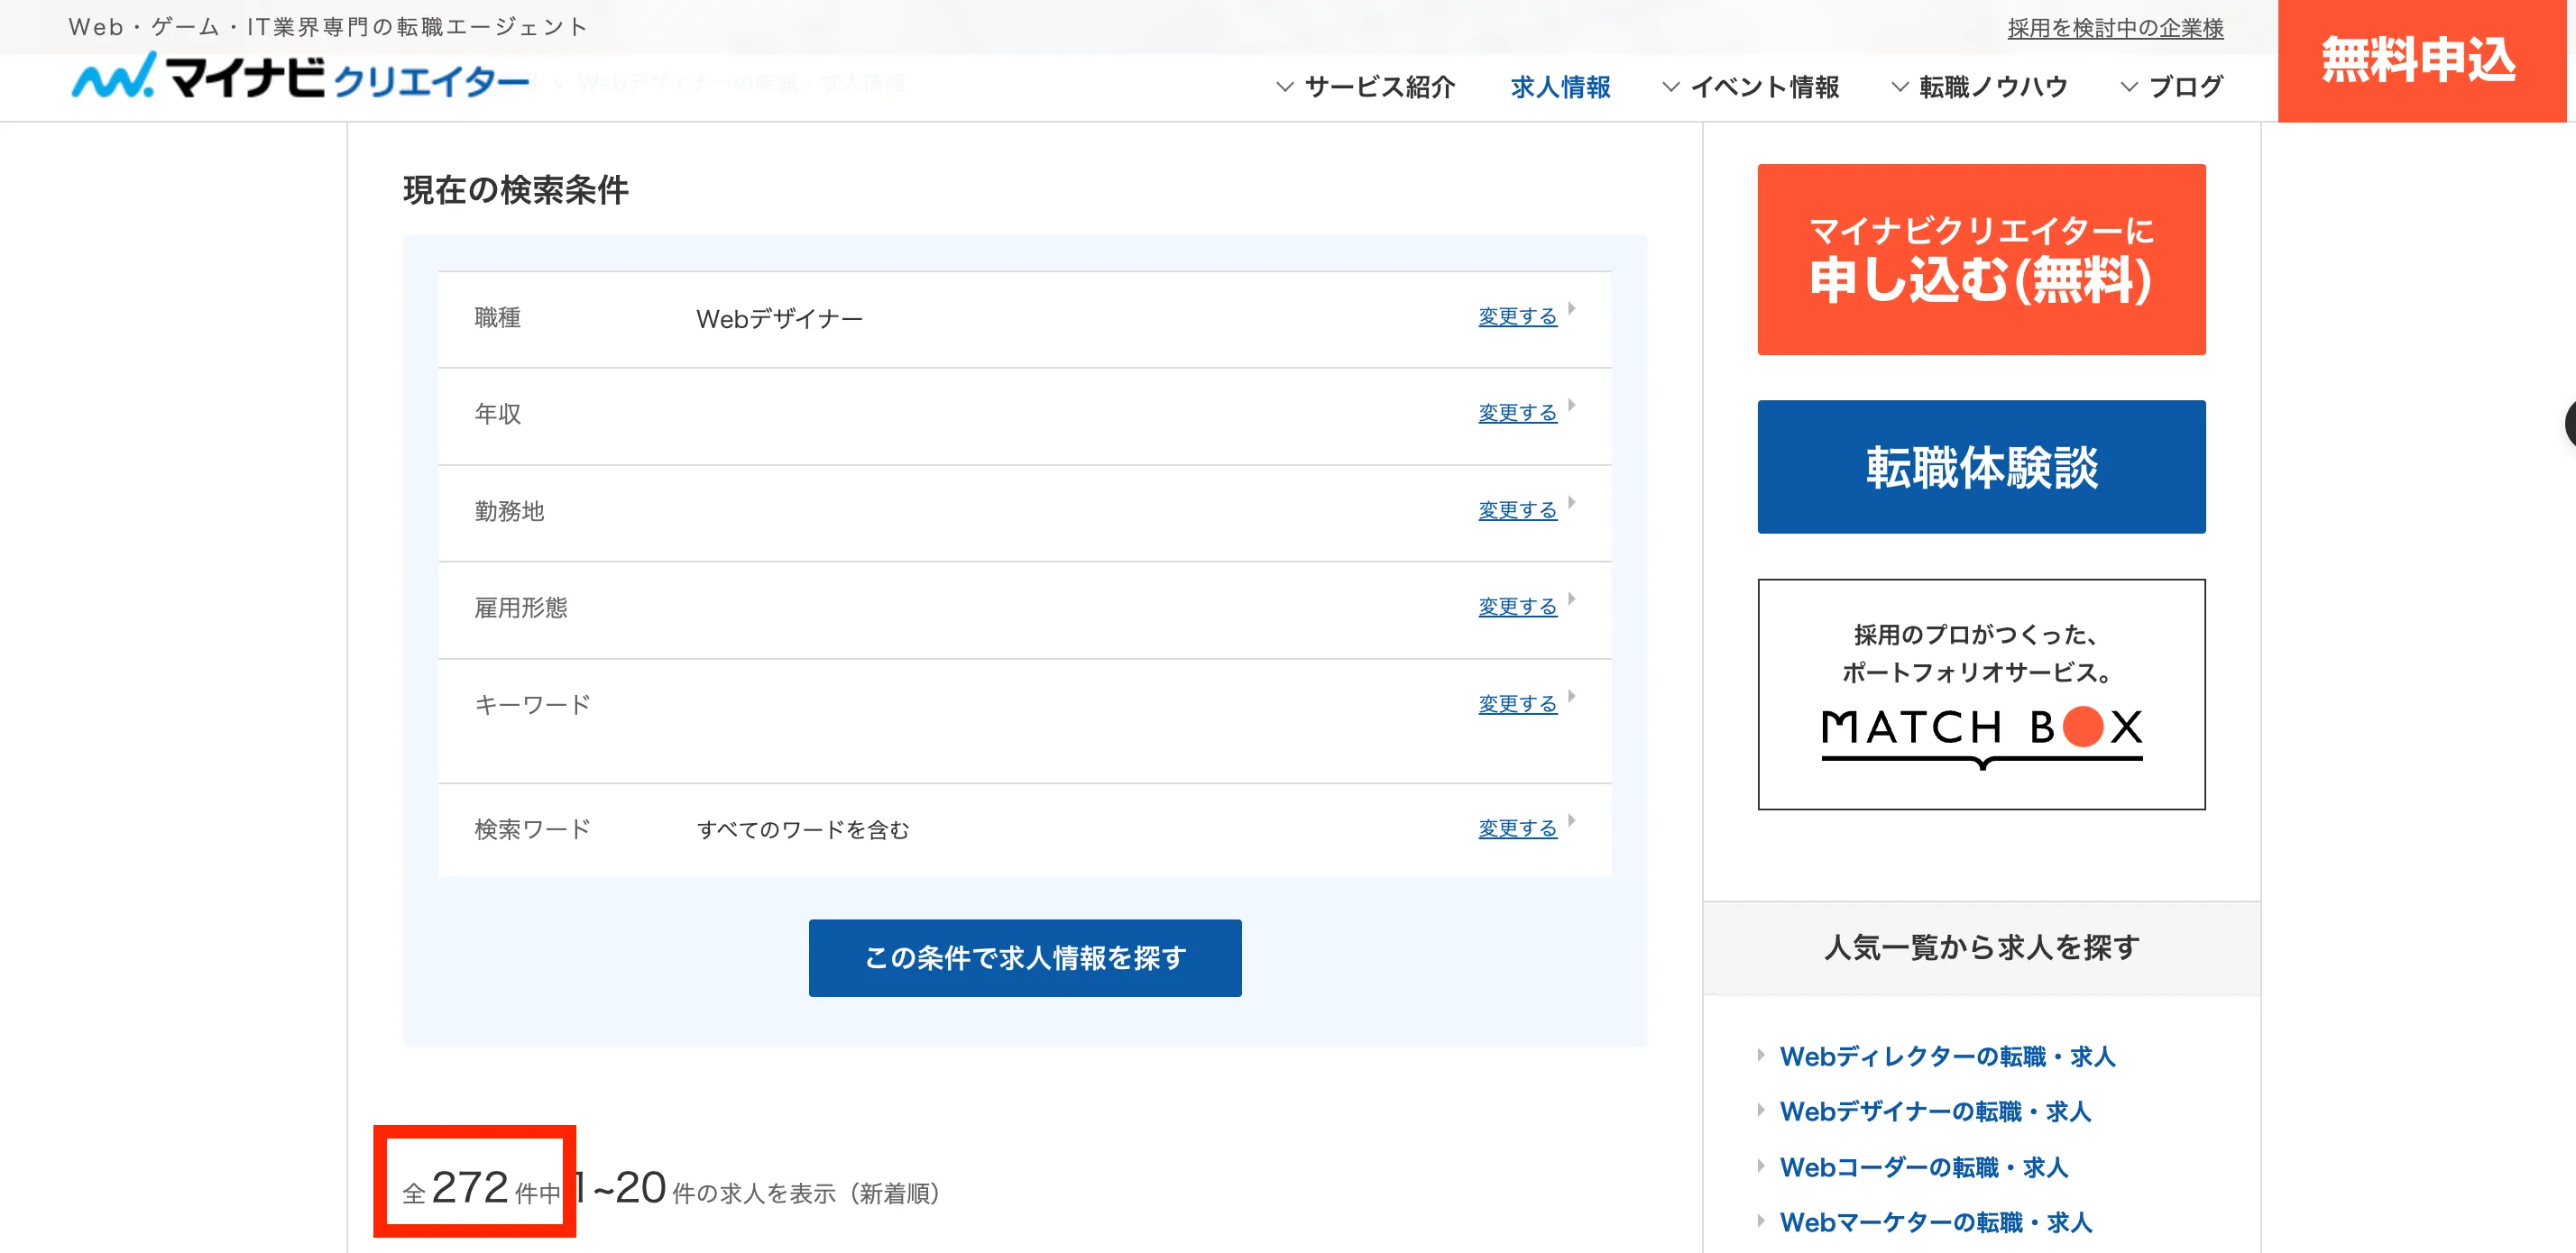Click the orange 申し込む(無料) banner
This screenshot has height=1253, width=2576.
(x=1980, y=259)
